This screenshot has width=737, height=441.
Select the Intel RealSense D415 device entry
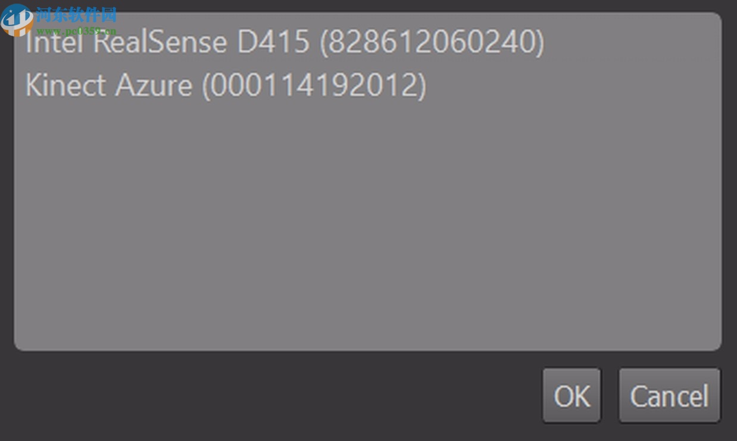pos(285,43)
